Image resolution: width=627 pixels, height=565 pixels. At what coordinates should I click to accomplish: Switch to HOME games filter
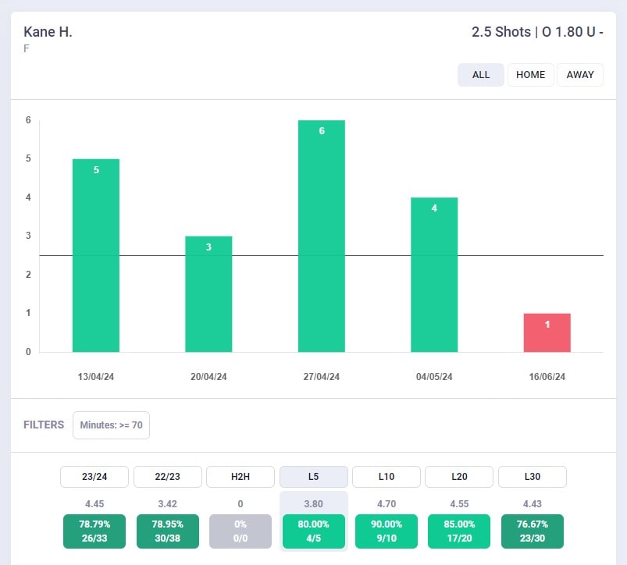(x=531, y=75)
